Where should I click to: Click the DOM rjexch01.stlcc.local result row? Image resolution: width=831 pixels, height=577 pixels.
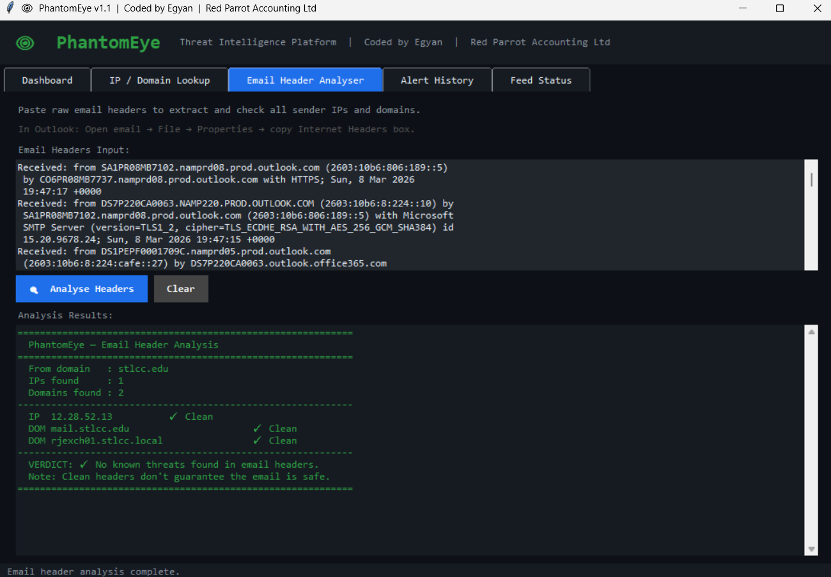click(x=162, y=441)
